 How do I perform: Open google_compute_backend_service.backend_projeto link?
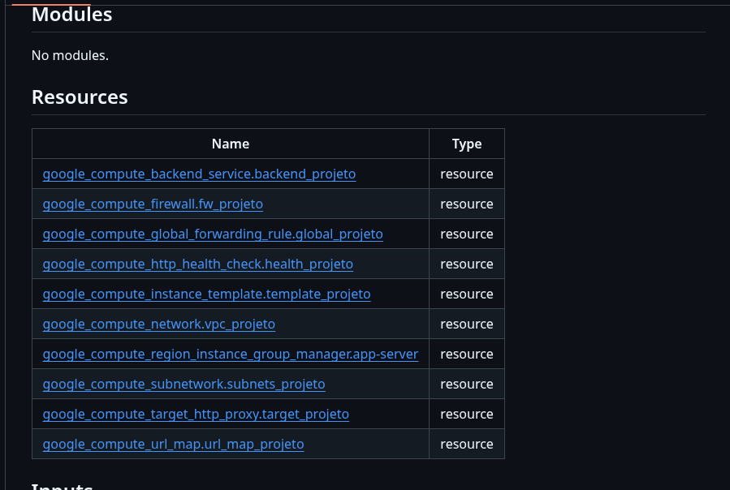199,174
